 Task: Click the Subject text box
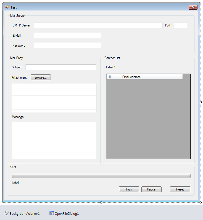point(61,67)
